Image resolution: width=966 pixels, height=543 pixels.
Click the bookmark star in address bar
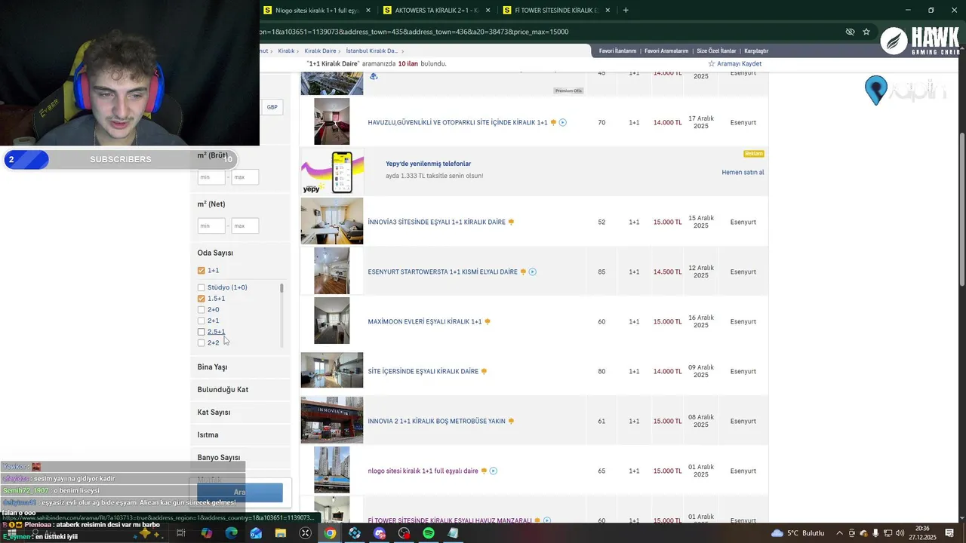866,32
